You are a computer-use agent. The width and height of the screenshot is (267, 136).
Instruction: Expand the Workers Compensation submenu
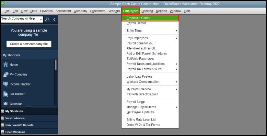(176, 82)
